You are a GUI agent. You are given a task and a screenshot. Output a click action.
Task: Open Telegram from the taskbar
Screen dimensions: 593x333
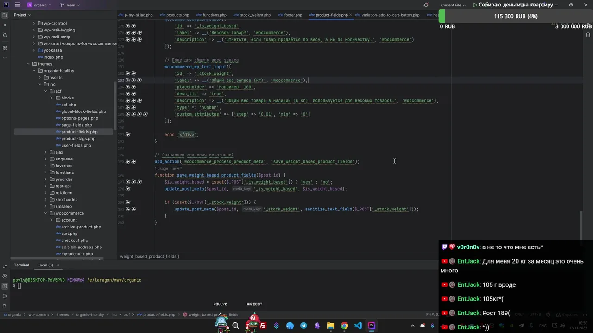(303, 326)
